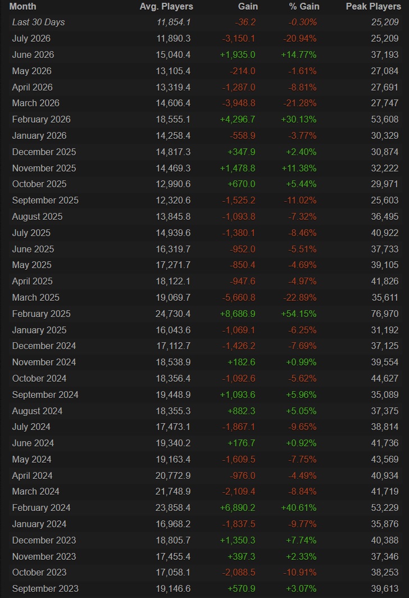Click the percent gain +14.77%
The height and width of the screenshot is (598, 409).
click(x=298, y=55)
